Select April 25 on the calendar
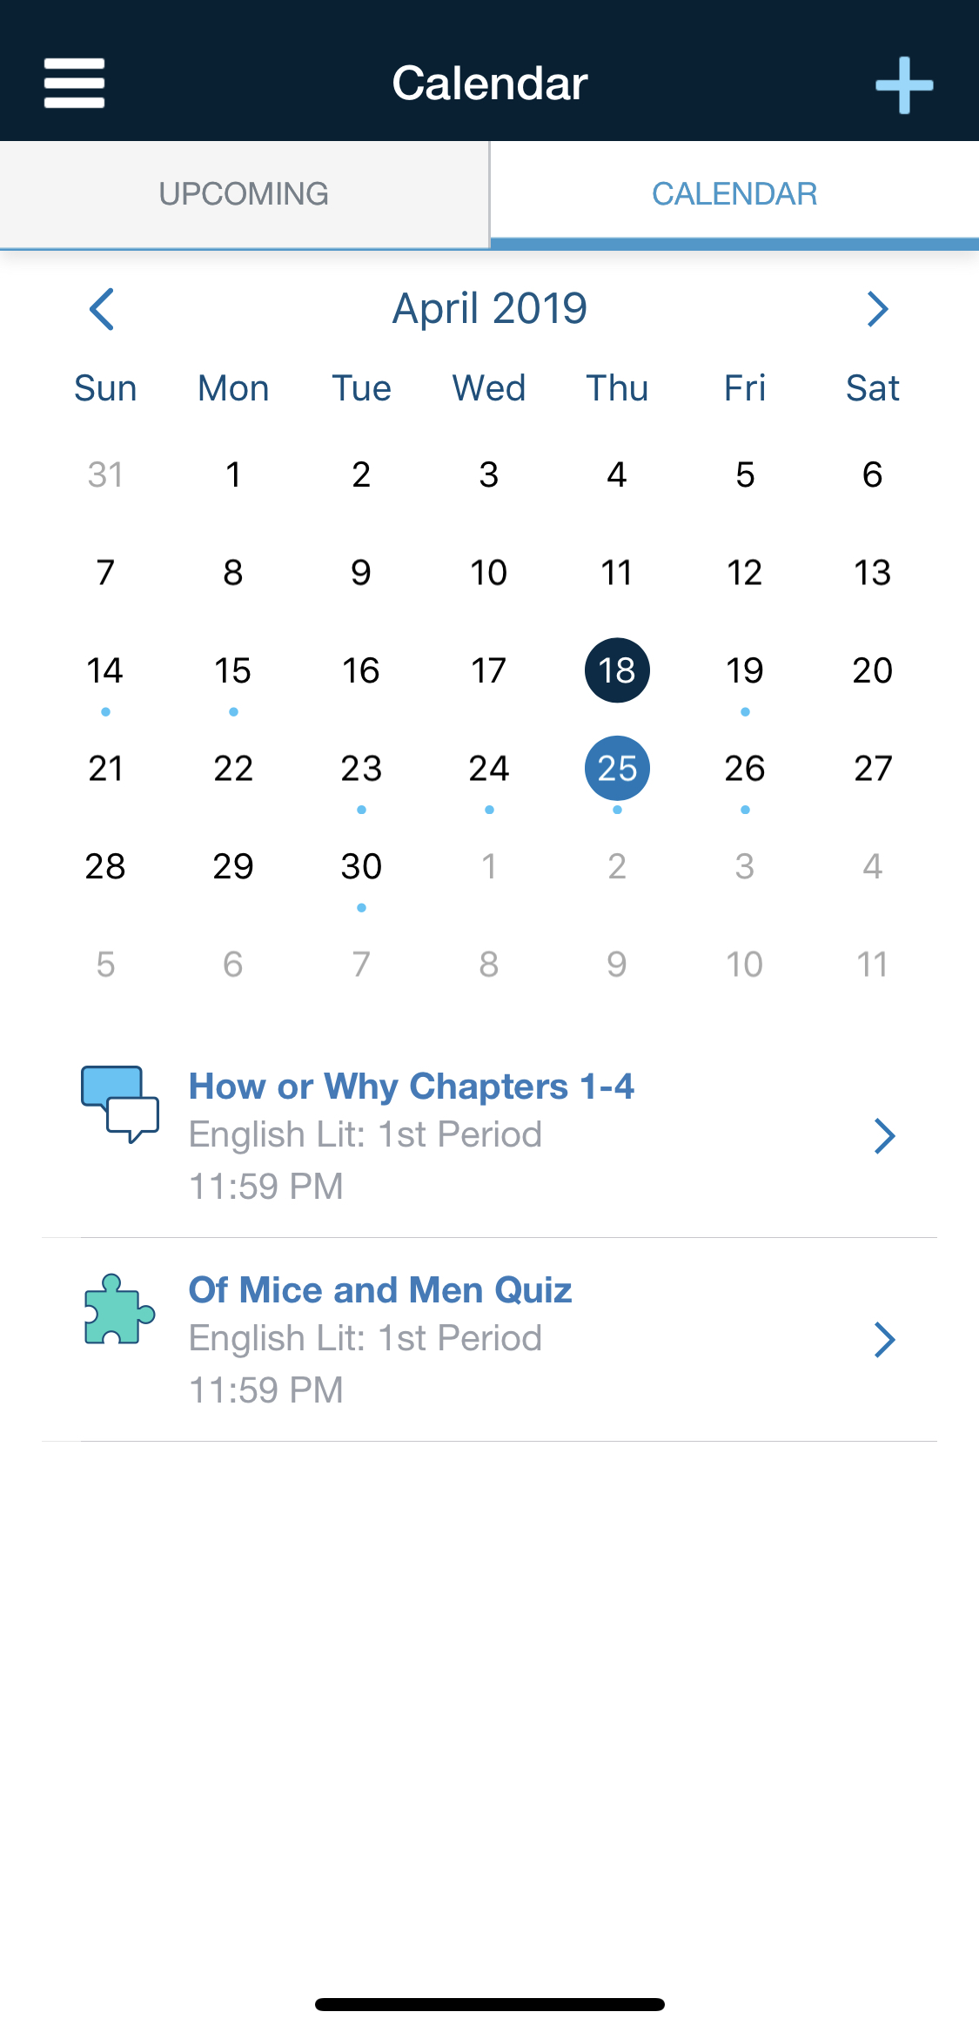 coord(617,769)
